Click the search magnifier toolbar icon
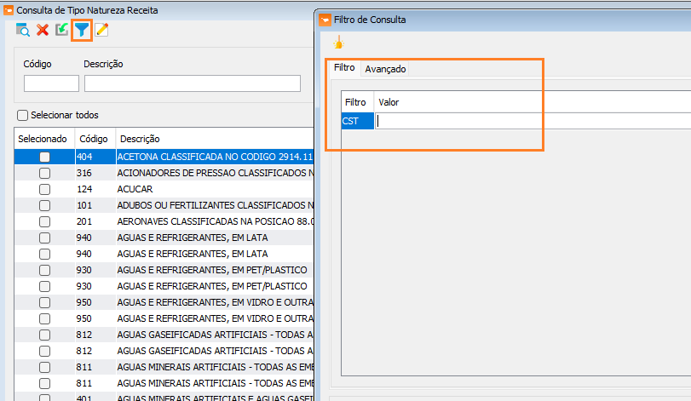Viewport: 691px width, 401px height. point(22,30)
